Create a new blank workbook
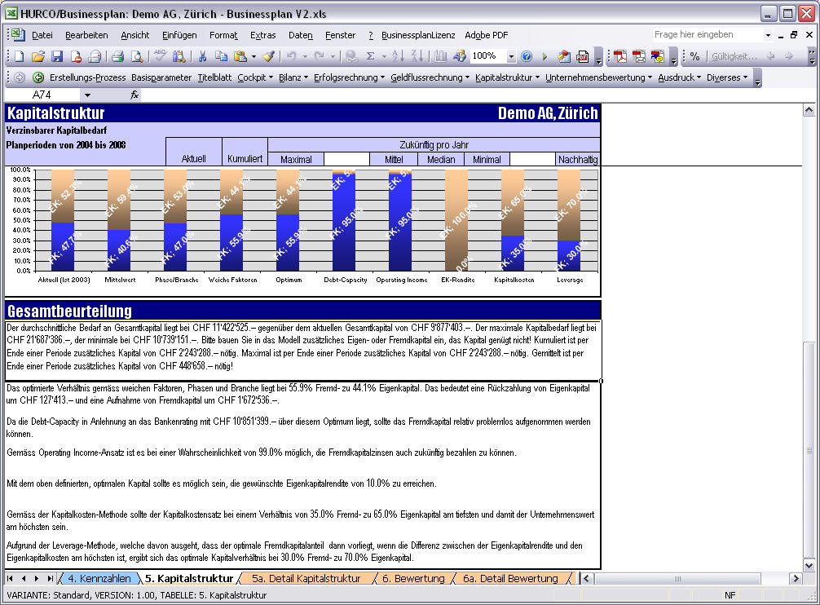The height and width of the screenshot is (605, 820). point(20,56)
